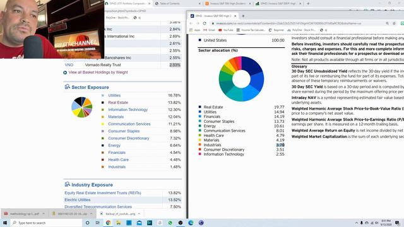Bookmark the Invesco page with the star icon

(x=394, y=23)
